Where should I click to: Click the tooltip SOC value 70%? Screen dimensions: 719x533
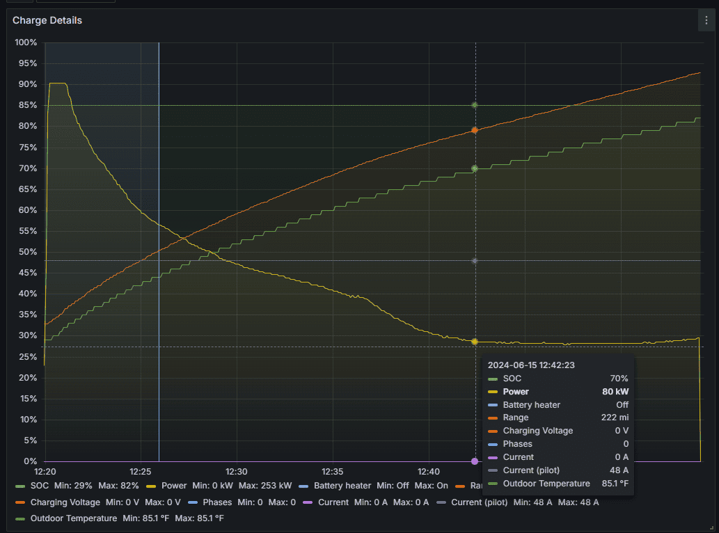[619, 379]
